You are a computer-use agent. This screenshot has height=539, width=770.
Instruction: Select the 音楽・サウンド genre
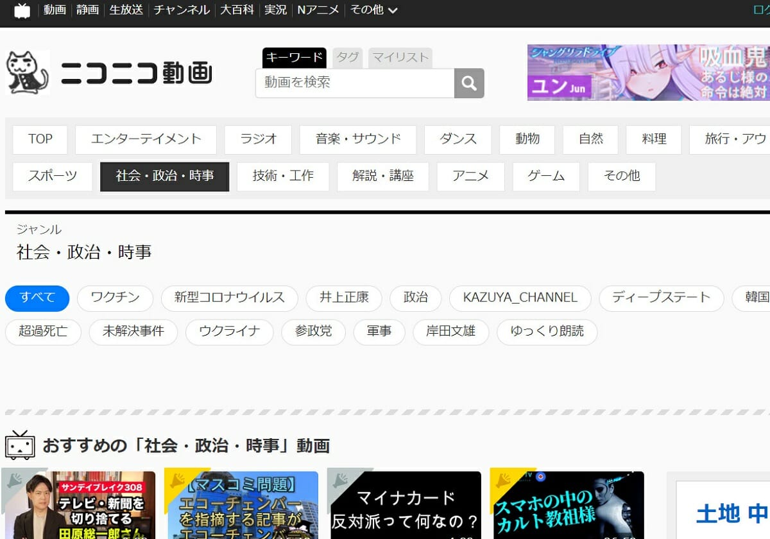pos(358,139)
